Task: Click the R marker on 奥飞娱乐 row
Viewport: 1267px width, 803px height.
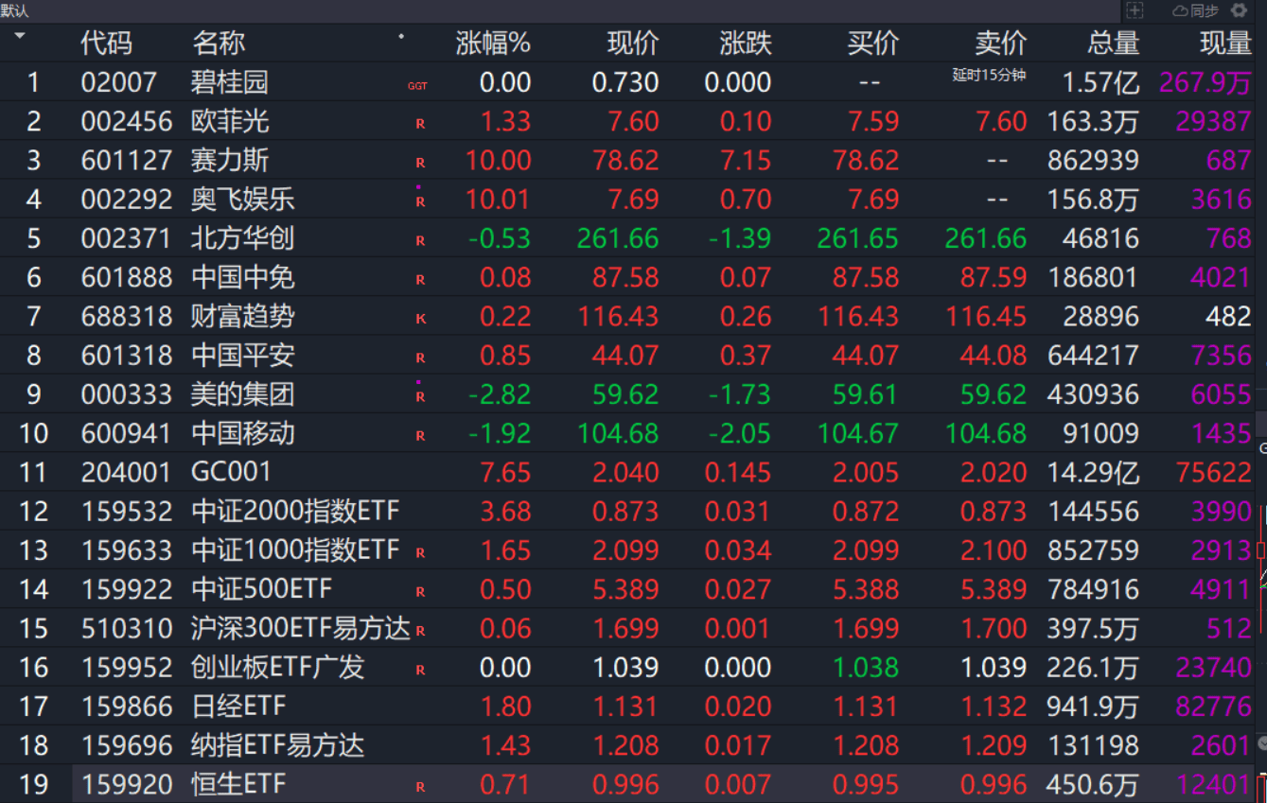Action: (420, 201)
